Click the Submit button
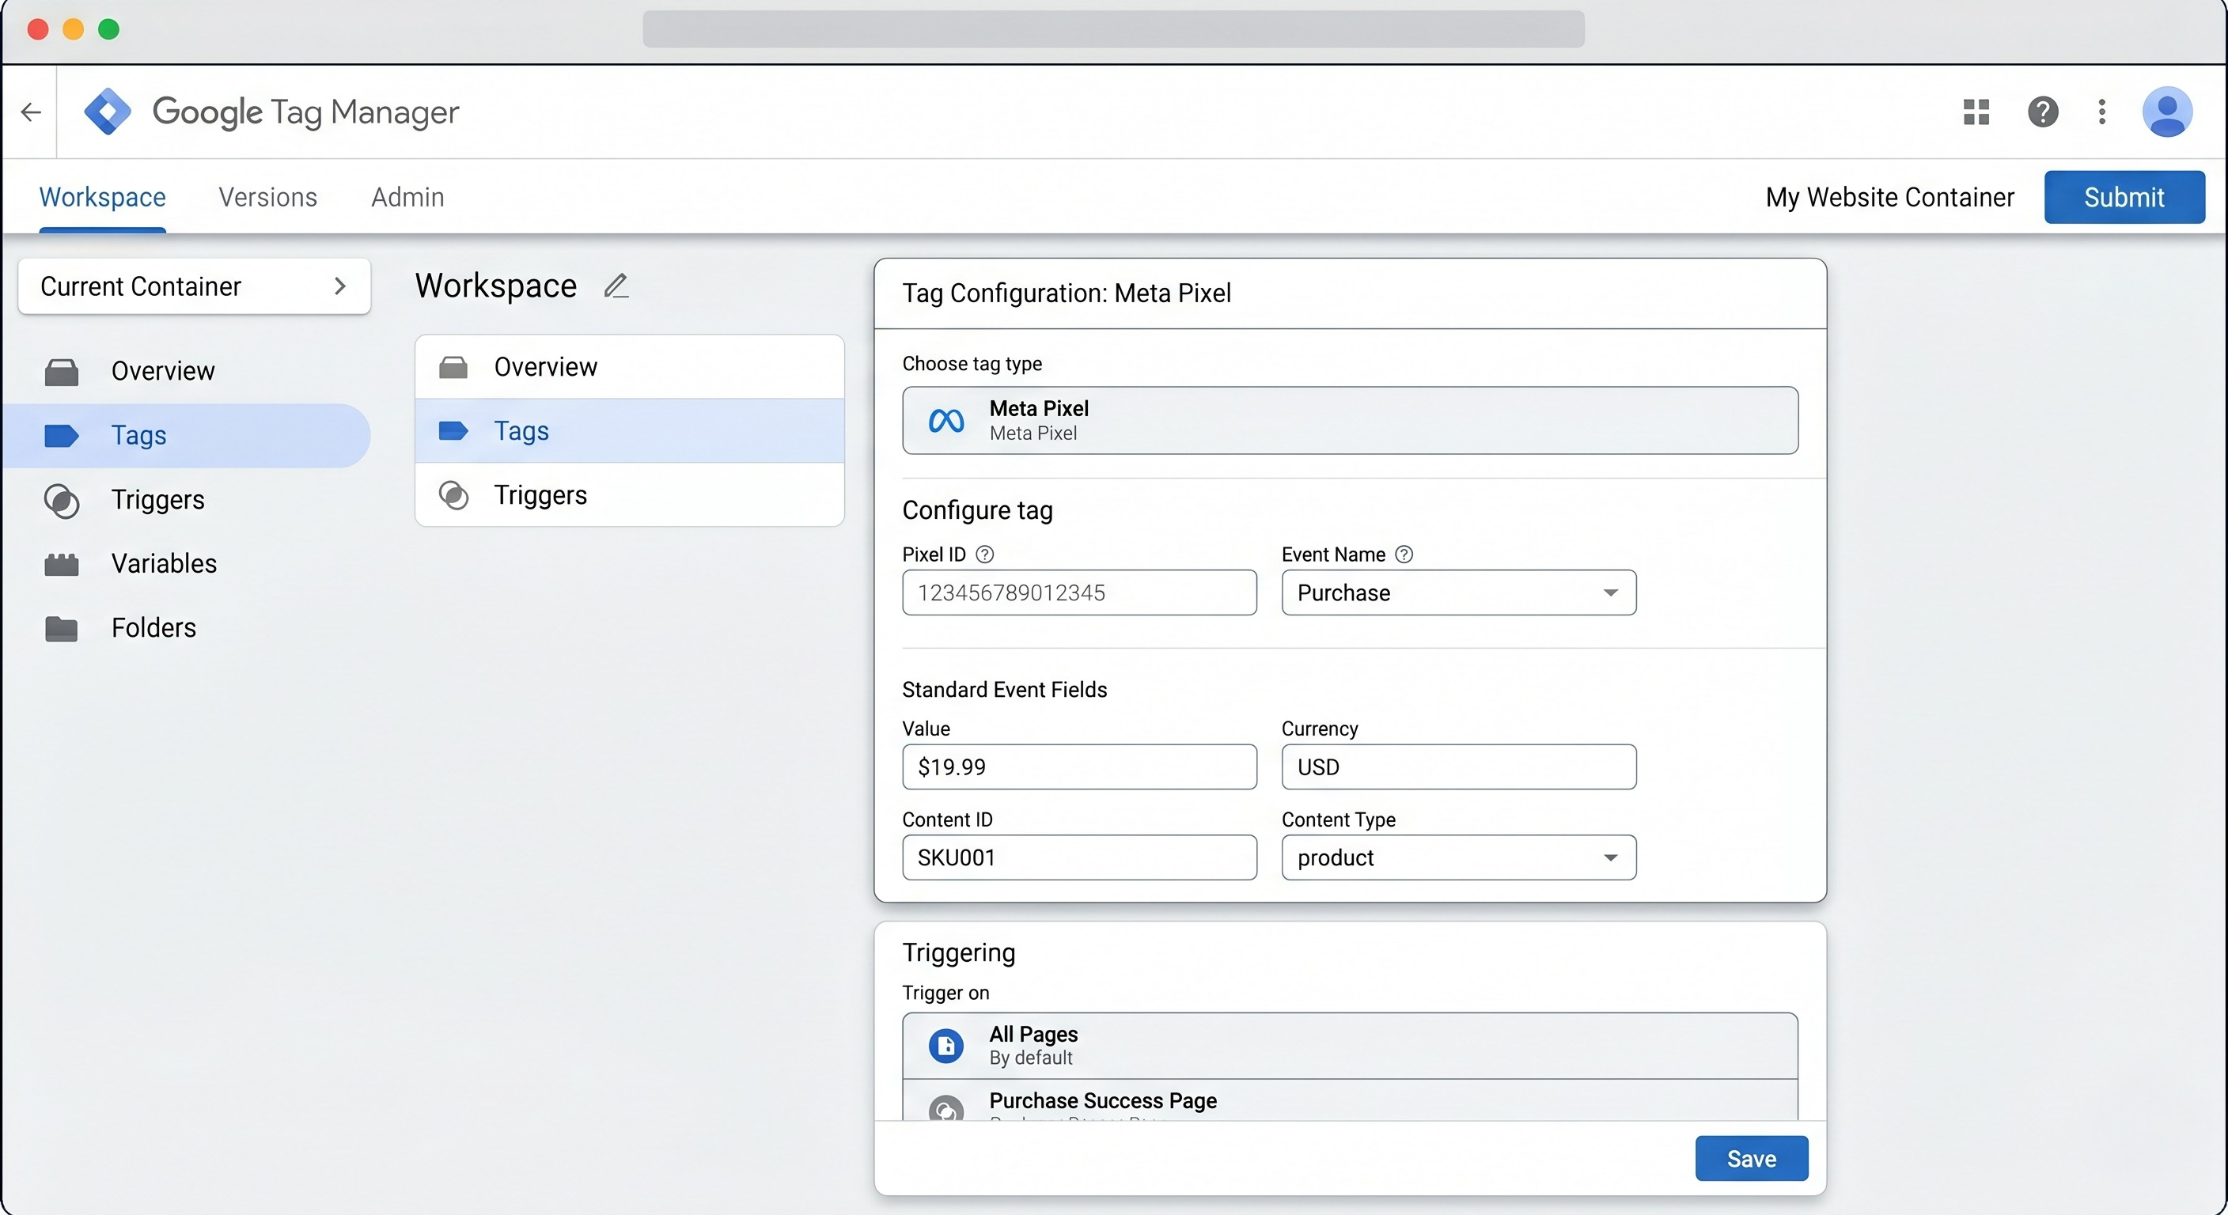Viewport: 2228px width, 1215px height. pos(2124,196)
